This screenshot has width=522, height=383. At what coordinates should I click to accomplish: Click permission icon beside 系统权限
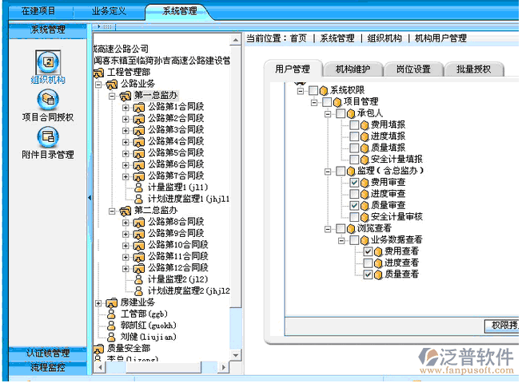pos(324,91)
